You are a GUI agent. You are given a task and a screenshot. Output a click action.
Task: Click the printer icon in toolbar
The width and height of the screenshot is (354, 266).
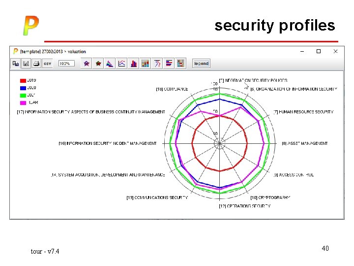coord(36,64)
